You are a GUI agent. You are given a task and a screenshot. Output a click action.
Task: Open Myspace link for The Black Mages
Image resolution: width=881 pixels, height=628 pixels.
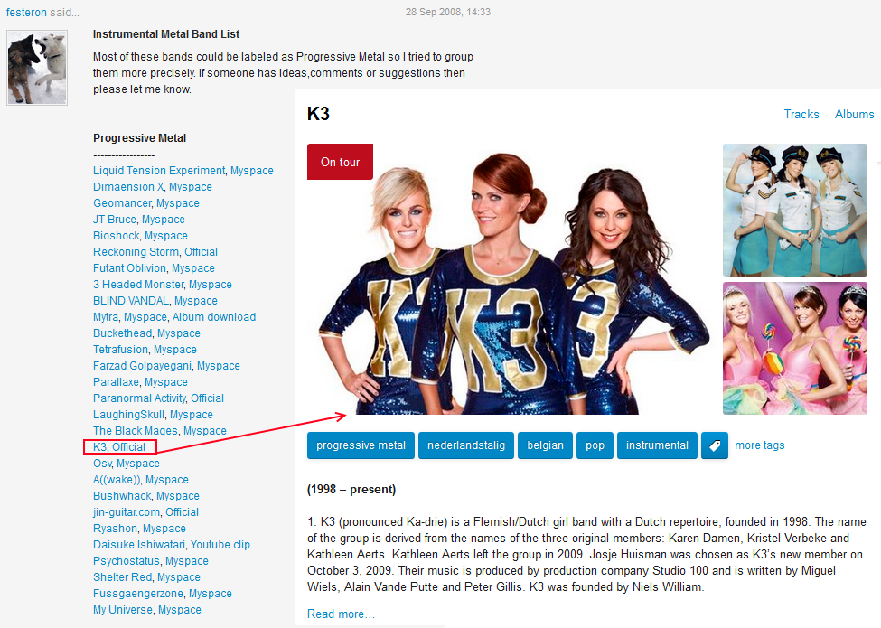point(205,431)
